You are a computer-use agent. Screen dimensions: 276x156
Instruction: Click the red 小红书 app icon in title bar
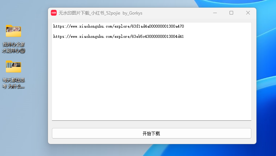pyautogui.click(x=54, y=13)
